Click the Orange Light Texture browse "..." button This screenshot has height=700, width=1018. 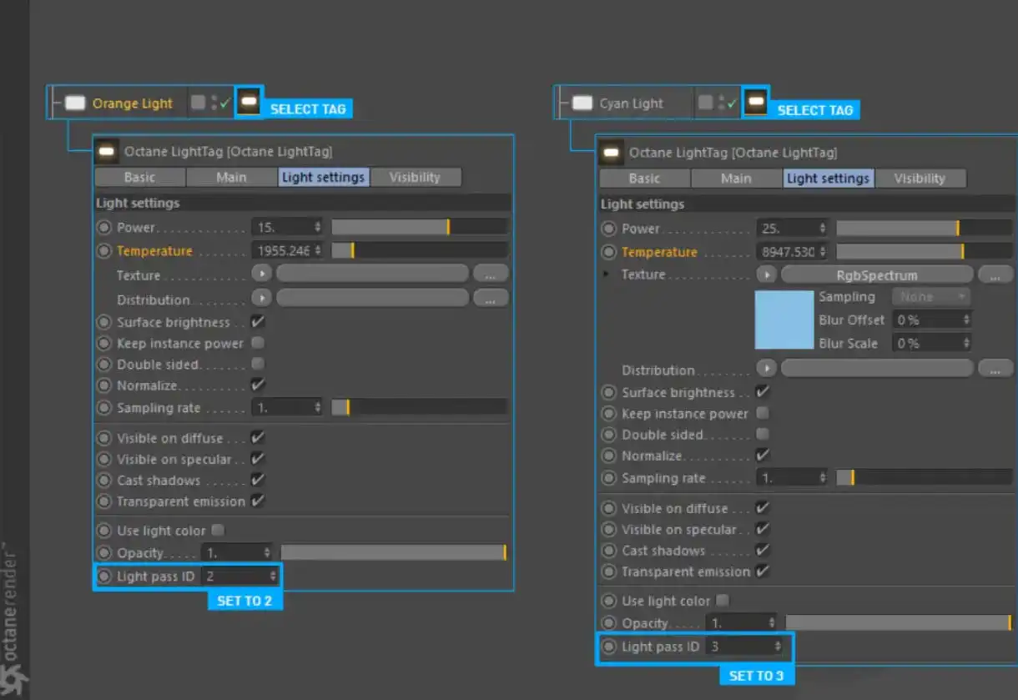490,274
